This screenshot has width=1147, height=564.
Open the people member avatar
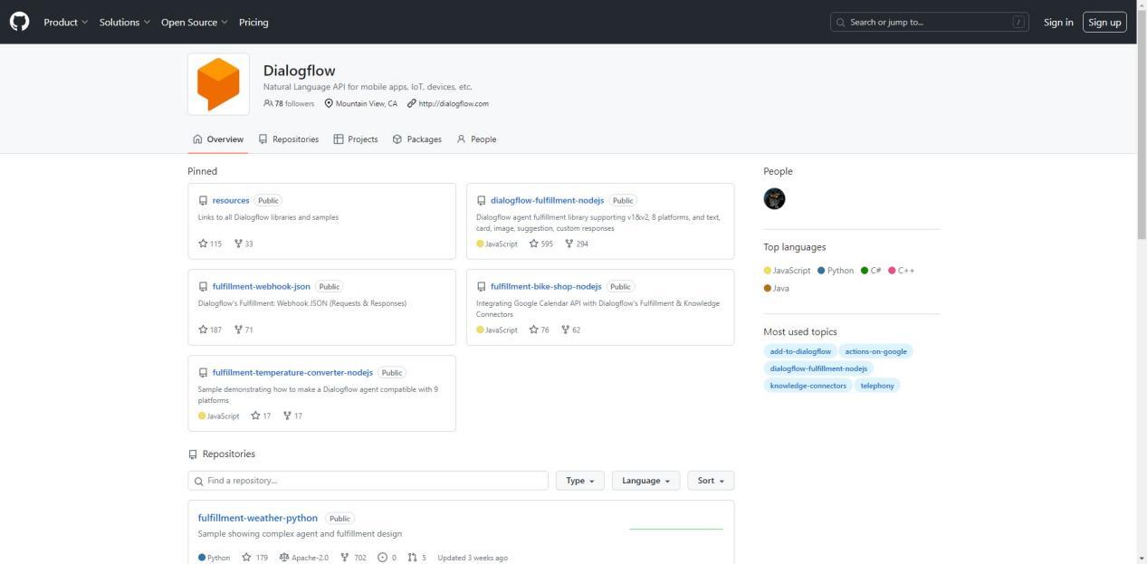point(774,198)
